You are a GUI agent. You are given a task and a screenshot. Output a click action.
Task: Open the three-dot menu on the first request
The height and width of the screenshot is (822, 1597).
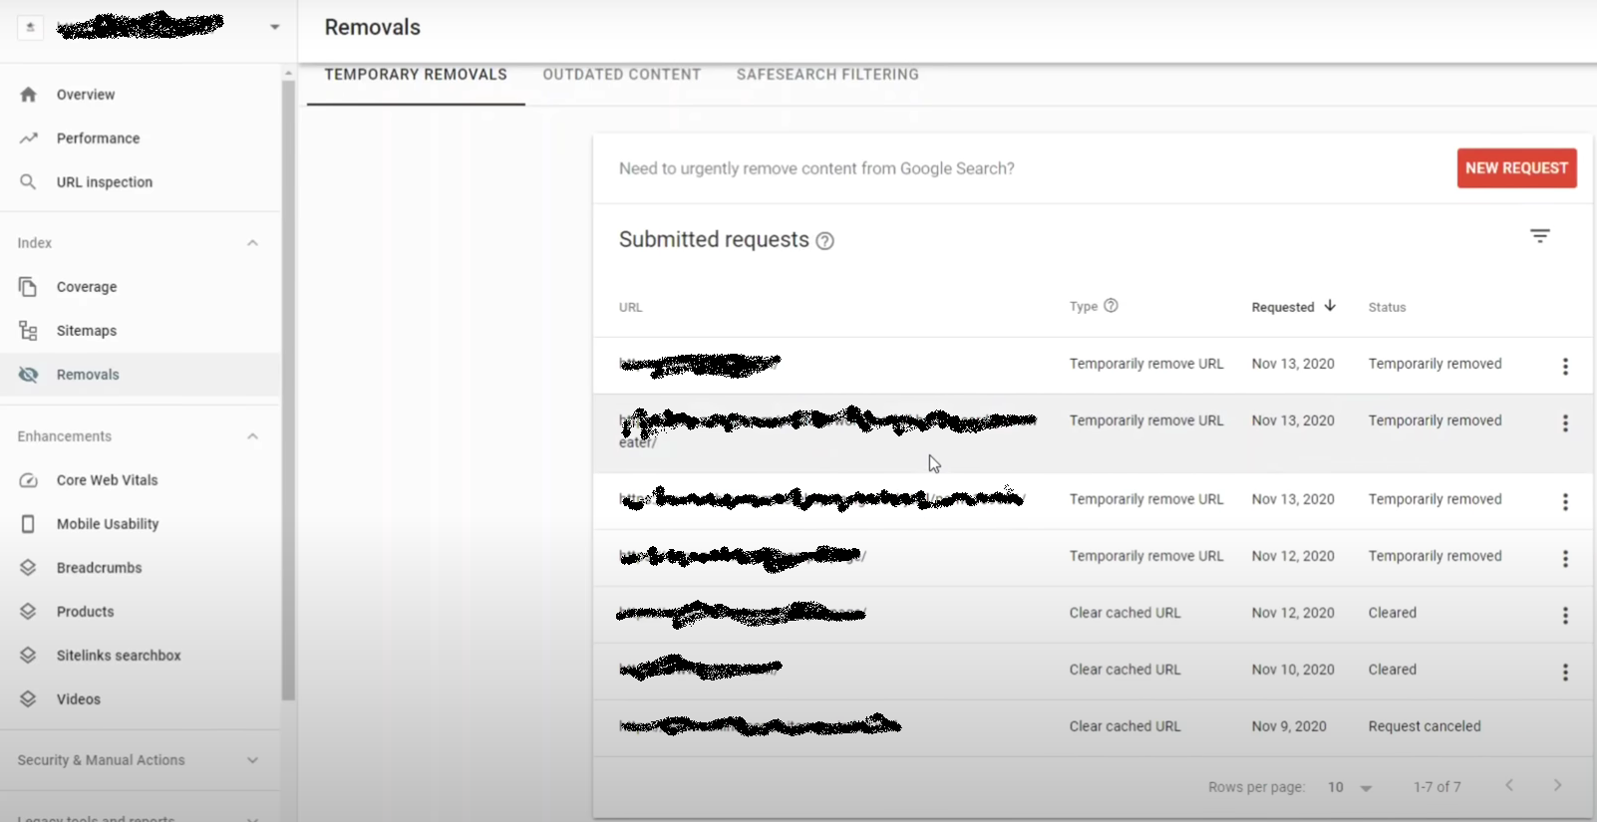coord(1566,367)
